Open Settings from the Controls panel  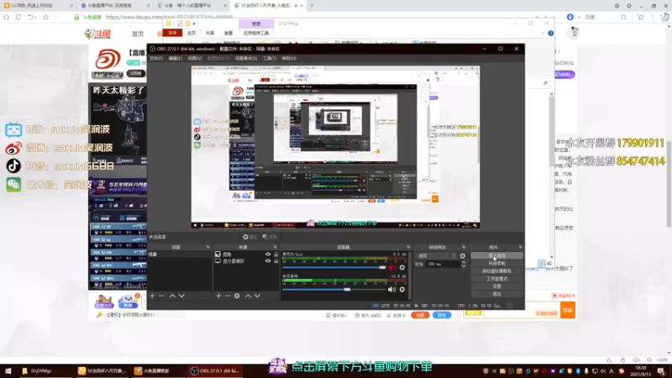(496, 286)
